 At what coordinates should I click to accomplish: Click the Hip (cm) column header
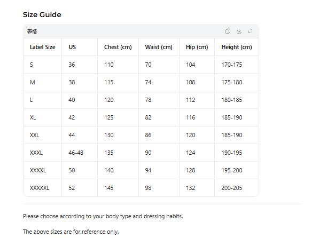197,47
